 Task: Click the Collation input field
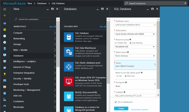tap(135, 96)
